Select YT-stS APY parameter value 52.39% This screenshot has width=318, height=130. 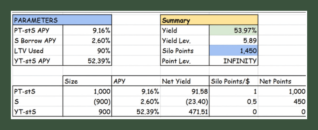click(87, 61)
